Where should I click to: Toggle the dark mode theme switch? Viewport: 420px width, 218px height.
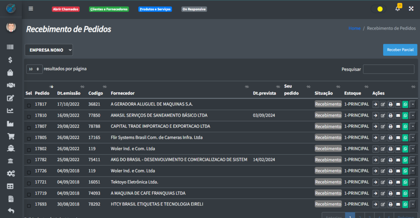pos(378,9)
